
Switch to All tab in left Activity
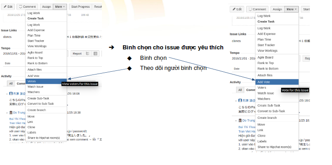pos(11,84)
